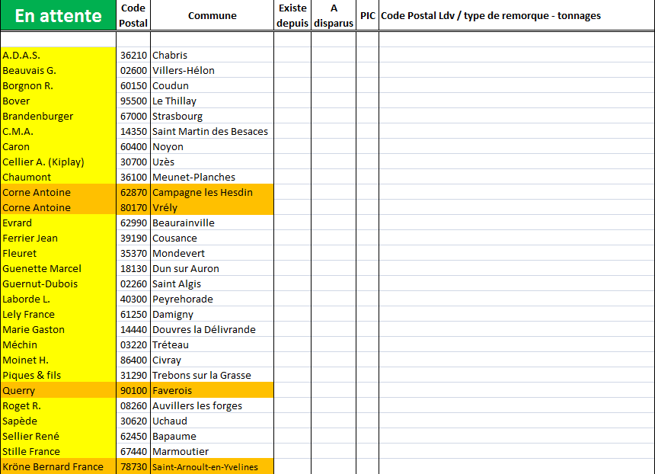
Task: Select the 'Coudun' commune cell
Action: 212,85
